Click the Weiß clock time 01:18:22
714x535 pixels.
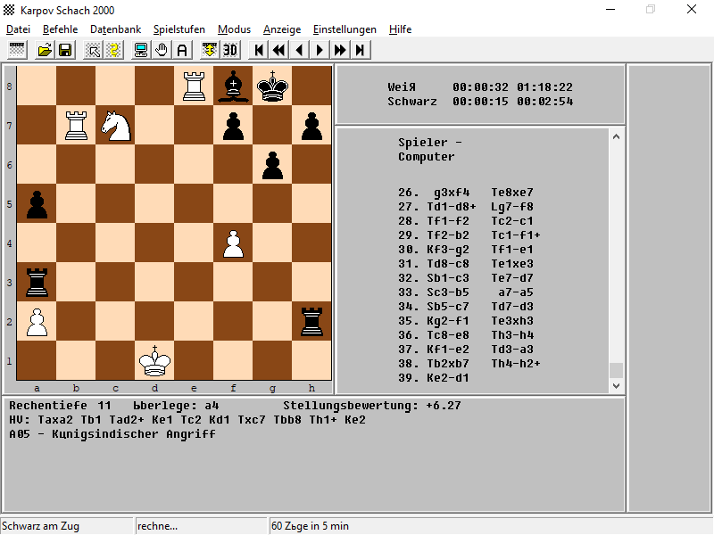[544, 86]
